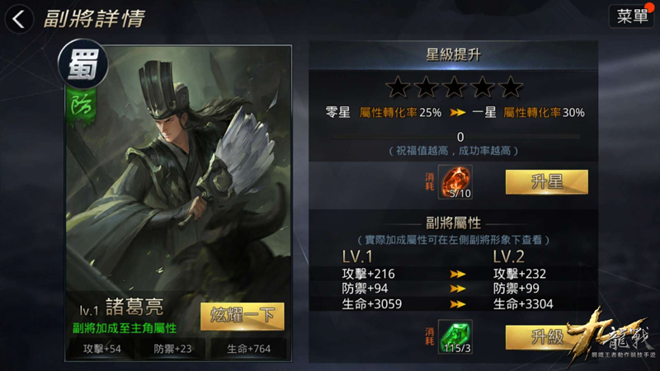The image size is (660, 371).
Task: Tap the first star in star rating
Action: [x=398, y=87]
